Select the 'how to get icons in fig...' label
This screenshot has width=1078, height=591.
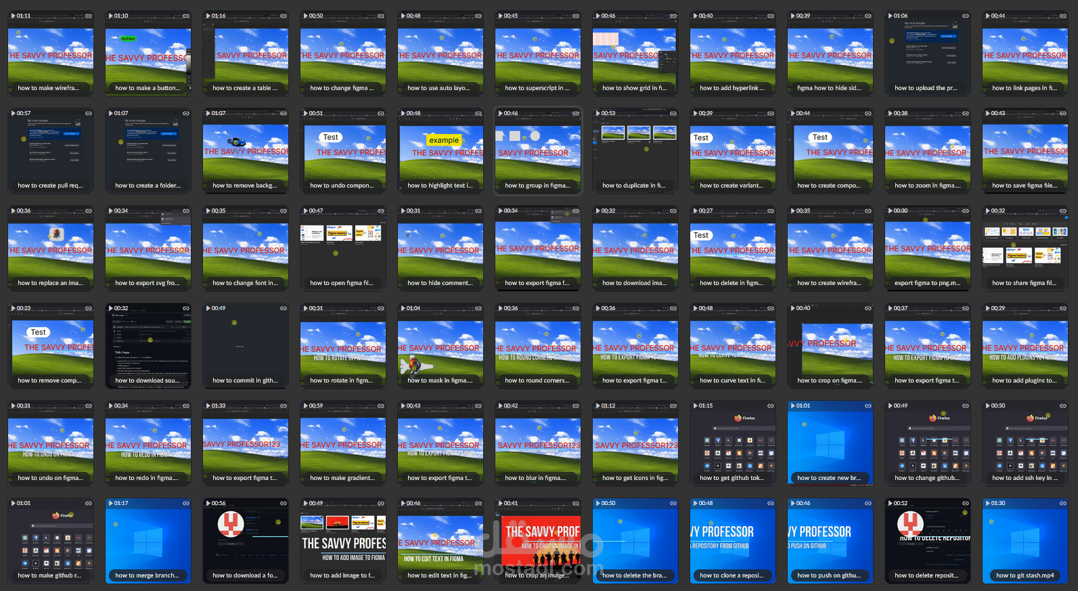click(x=635, y=478)
